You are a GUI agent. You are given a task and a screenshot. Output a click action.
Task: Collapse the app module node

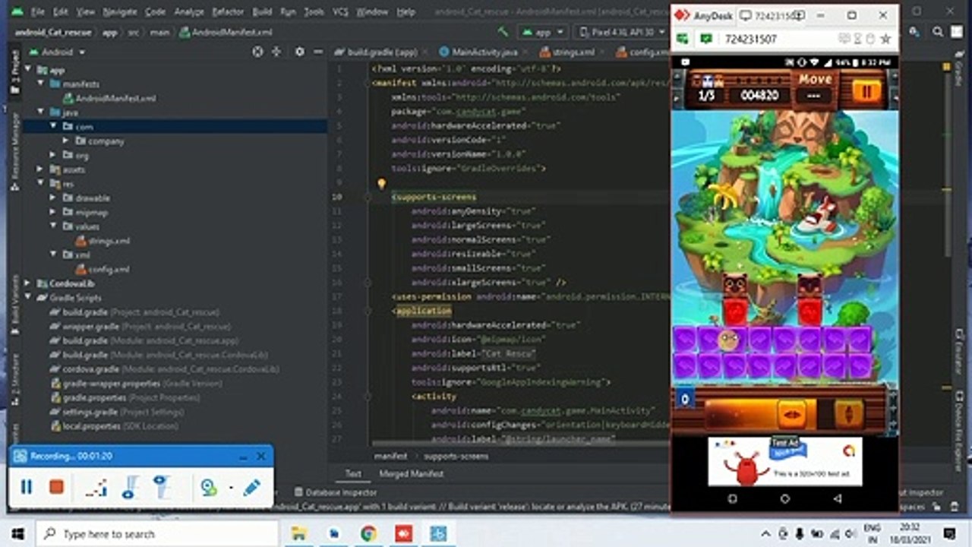pyautogui.click(x=30, y=70)
